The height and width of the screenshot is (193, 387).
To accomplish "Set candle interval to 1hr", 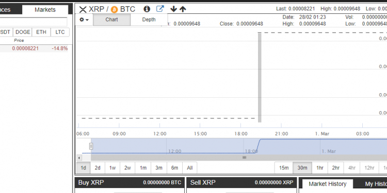I will point(320,168).
